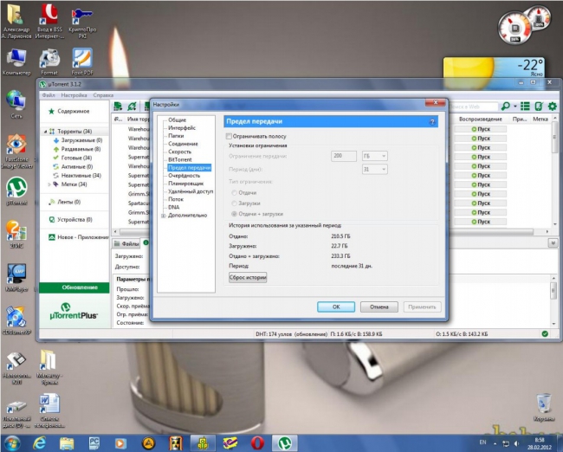Select the Отдачи radio button
563x452 pixels.
pos(234,193)
